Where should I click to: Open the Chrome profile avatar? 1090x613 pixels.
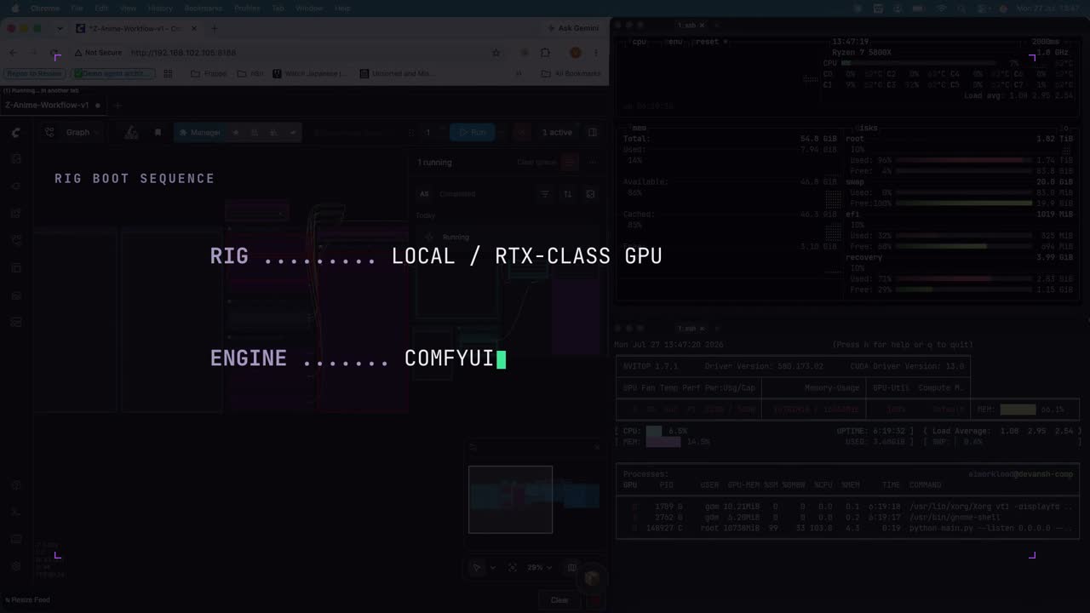(575, 53)
